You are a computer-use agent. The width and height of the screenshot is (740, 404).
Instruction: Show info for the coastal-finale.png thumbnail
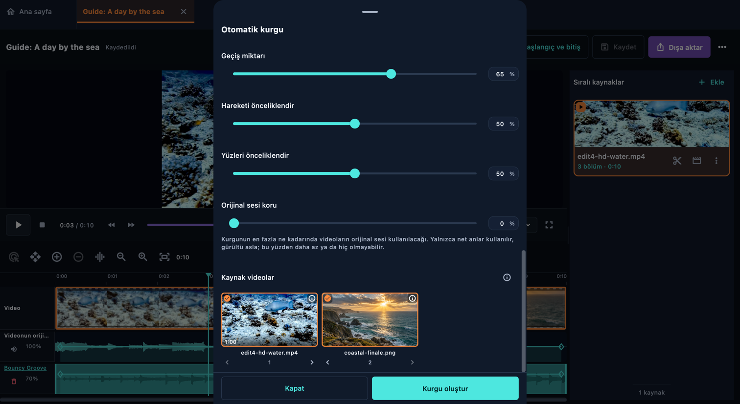(x=412, y=298)
